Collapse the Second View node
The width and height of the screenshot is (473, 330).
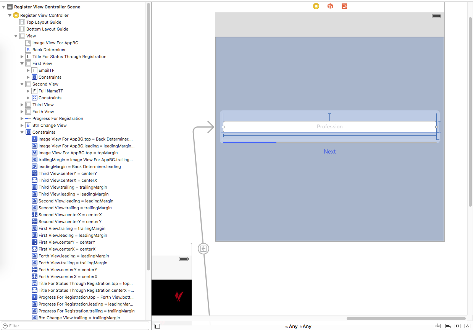tap(22, 84)
